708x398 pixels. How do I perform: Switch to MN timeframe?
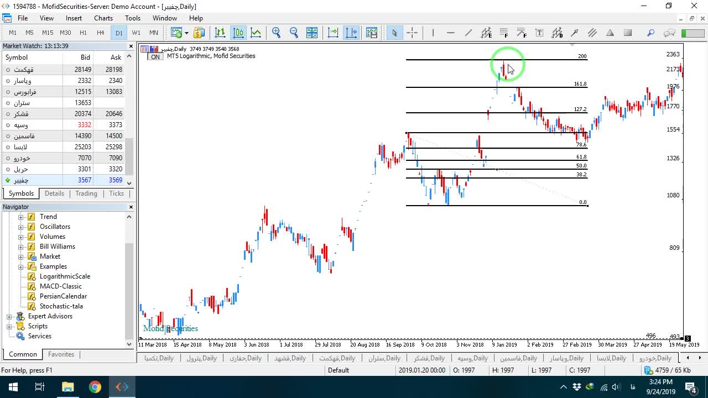(x=154, y=33)
